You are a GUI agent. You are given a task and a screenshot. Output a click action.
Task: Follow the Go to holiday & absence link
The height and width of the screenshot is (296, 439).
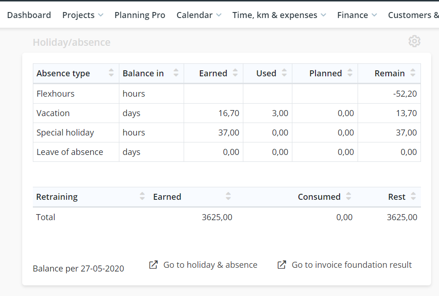coord(210,265)
